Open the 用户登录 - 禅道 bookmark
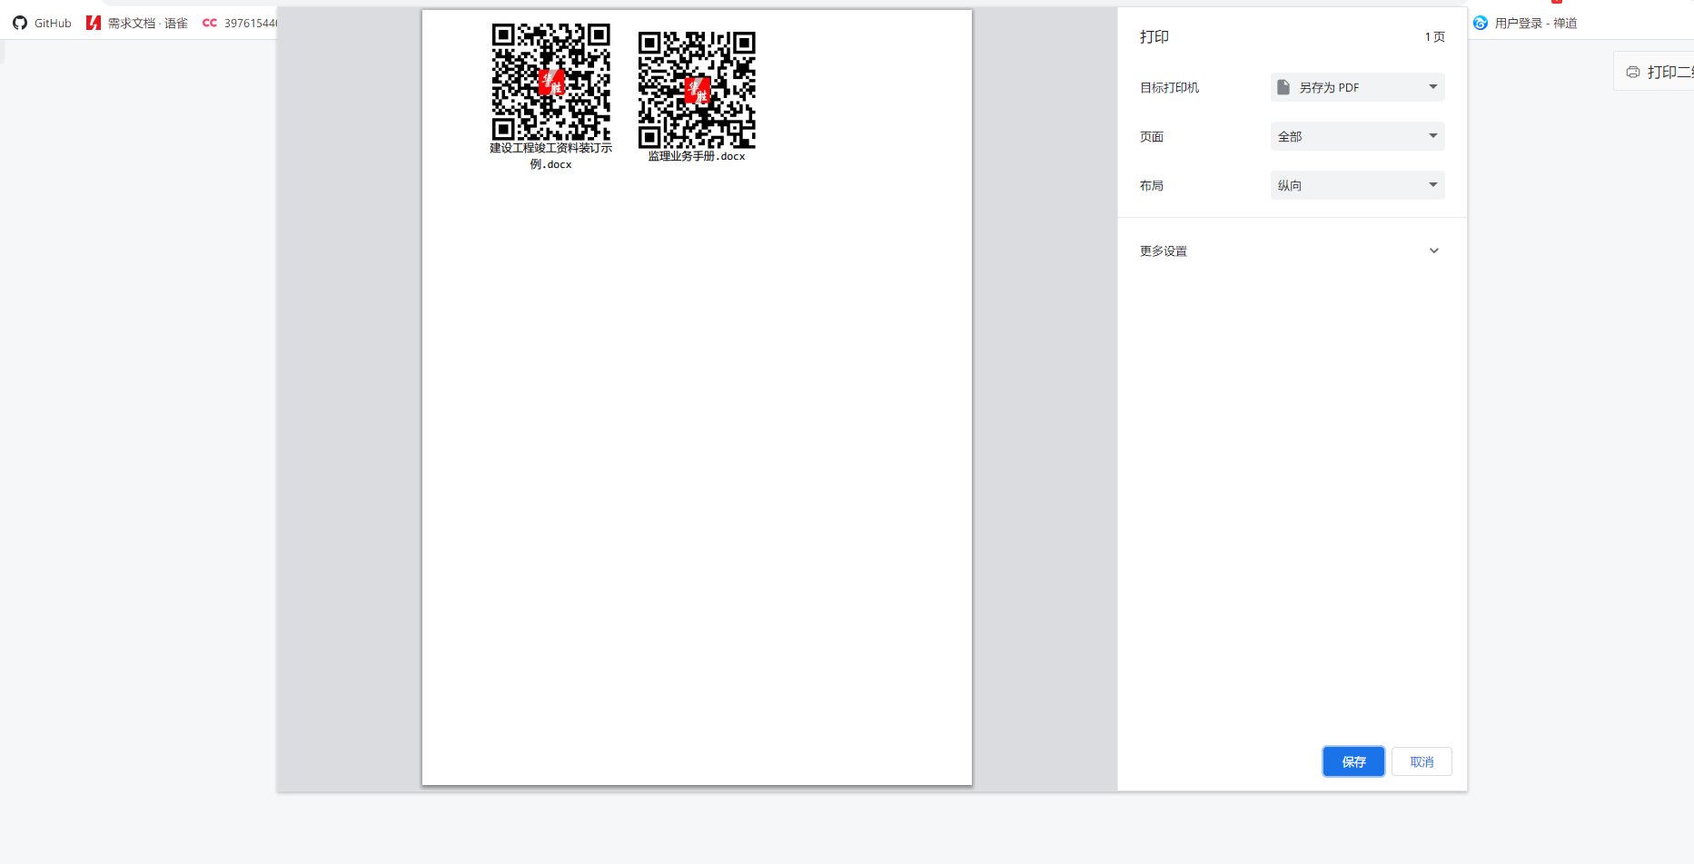The image size is (1694, 864). click(x=1525, y=23)
